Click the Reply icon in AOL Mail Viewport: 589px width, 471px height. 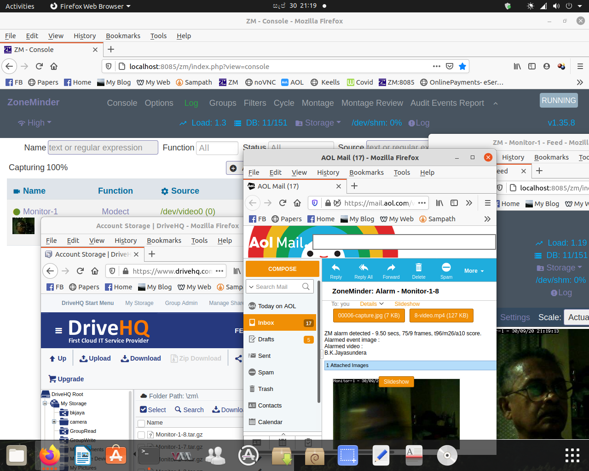click(x=336, y=271)
